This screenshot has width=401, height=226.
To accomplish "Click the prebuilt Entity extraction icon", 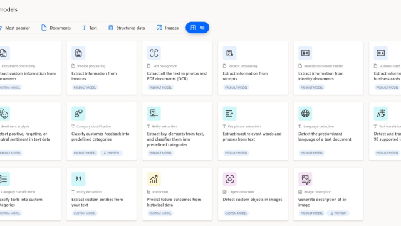I will pyautogui.click(x=154, y=114).
